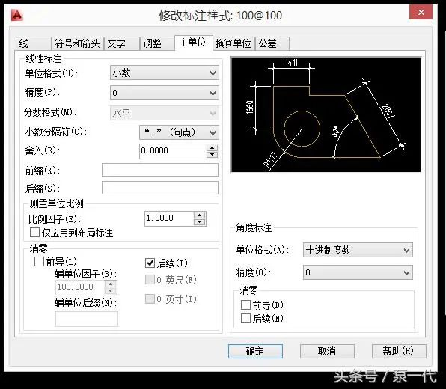Open help with 帮助(H) button
The width and height of the screenshot is (446, 389).
(x=399, y=351)
